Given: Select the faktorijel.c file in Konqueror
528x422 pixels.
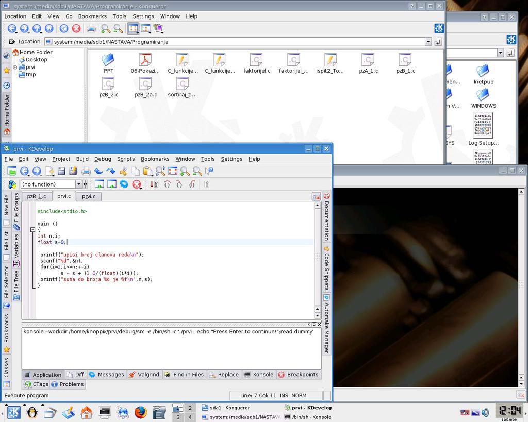Looking at the screenshot, I should (257, 63).
